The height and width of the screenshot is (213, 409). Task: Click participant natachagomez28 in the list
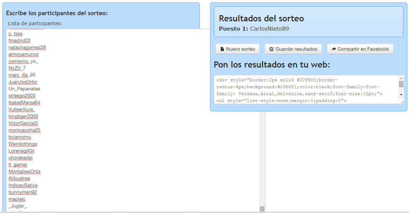pyautogui.click(x=27, y=48)
